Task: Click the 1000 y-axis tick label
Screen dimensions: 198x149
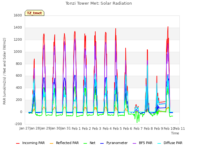Action: tap(18, 52)
